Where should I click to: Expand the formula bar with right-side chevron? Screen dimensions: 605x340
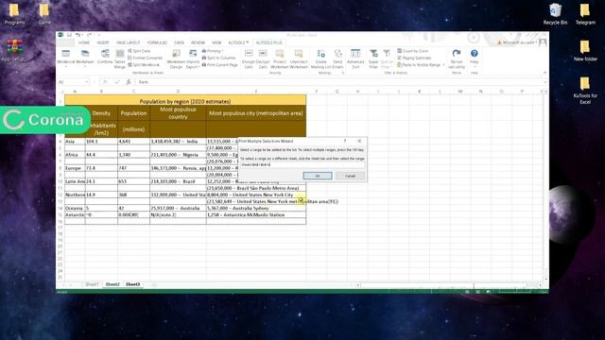coord(545,82)
